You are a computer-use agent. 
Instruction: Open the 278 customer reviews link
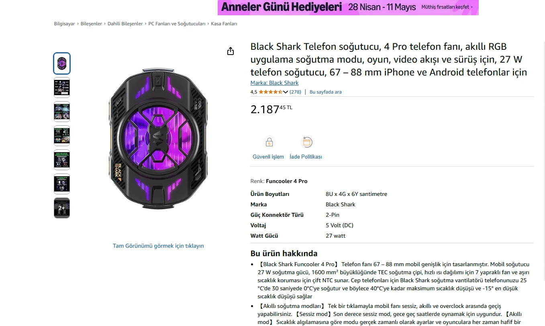[x=295, y=92]
